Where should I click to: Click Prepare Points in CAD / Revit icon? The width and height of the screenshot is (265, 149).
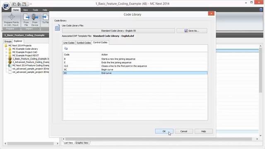[x=12, y=17]
